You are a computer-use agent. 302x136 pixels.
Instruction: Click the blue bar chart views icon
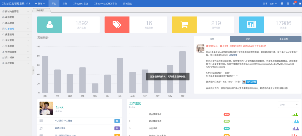tap(252, 25)
